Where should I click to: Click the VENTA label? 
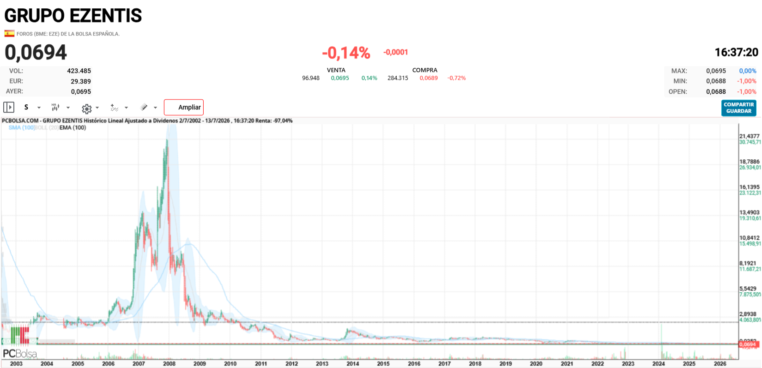336,70
